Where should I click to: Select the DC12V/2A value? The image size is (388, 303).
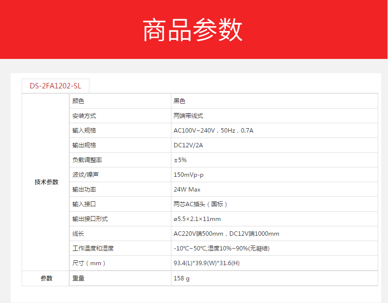tap(188, 145)
